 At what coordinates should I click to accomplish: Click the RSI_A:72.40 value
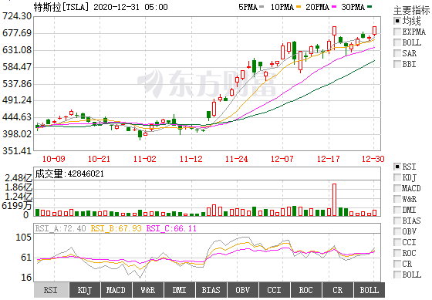(60, 228)
